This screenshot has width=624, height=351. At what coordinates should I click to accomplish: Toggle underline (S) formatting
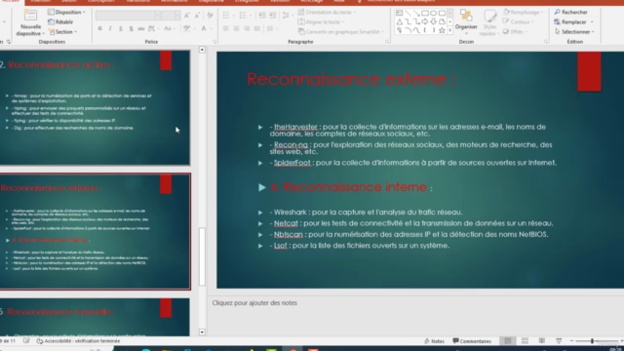pyautogui.click(x=121, y=28)
